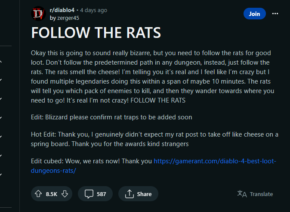This screenshot has height=212, width=290.
Task: Expand the bottommost left sidebar chevron
Action: point(1,175)
